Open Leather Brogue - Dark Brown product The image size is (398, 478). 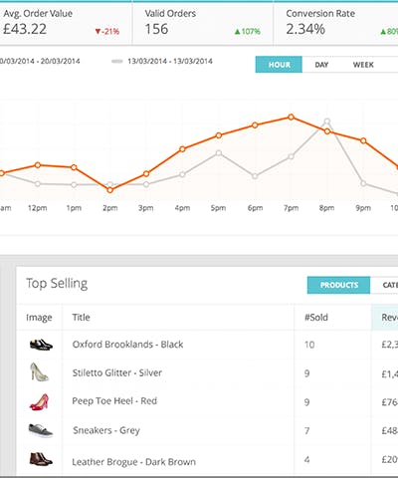click(134, 462)
